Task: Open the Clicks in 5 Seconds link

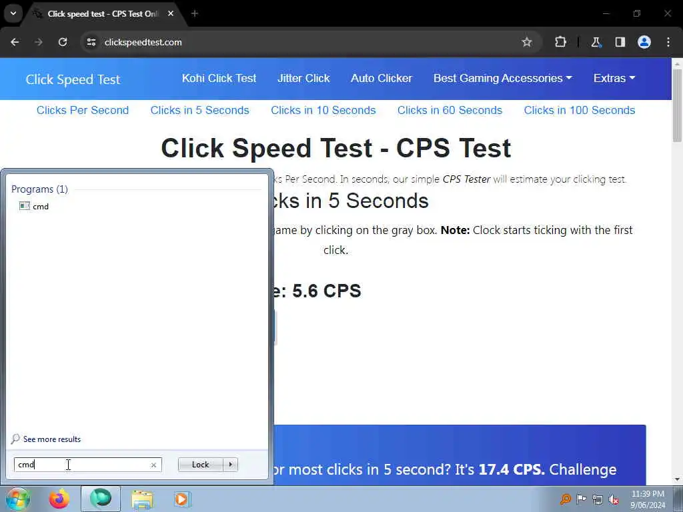Action: 200,110
